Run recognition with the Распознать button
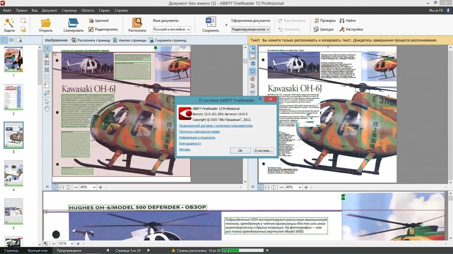Viewport: 453px width, 254px height. click(x=137, y=25)
